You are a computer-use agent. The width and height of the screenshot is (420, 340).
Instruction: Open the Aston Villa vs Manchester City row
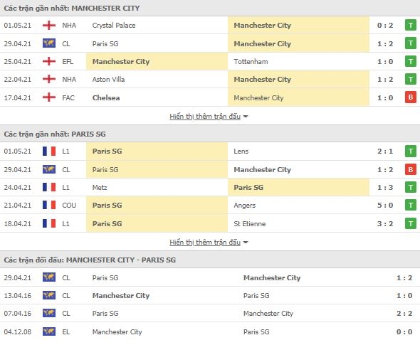click(x=210, y=79)
